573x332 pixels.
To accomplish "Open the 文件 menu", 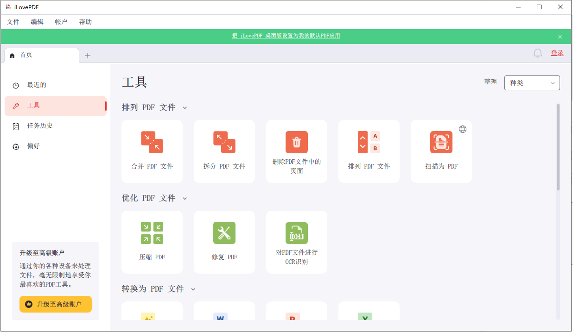I will (13, 22).
